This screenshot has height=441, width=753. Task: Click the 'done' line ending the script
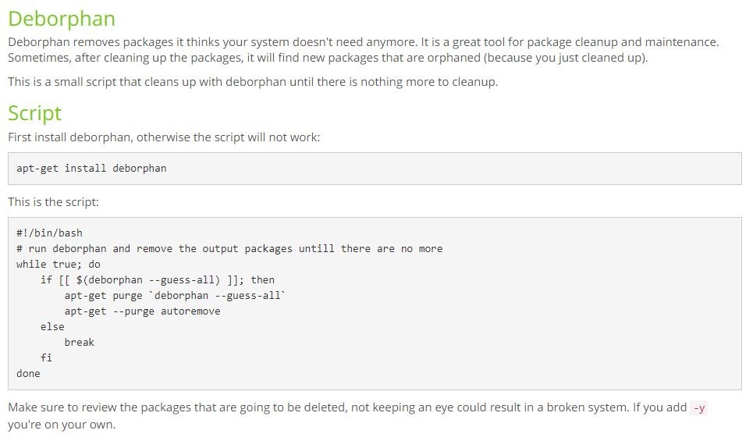point(28,373)
